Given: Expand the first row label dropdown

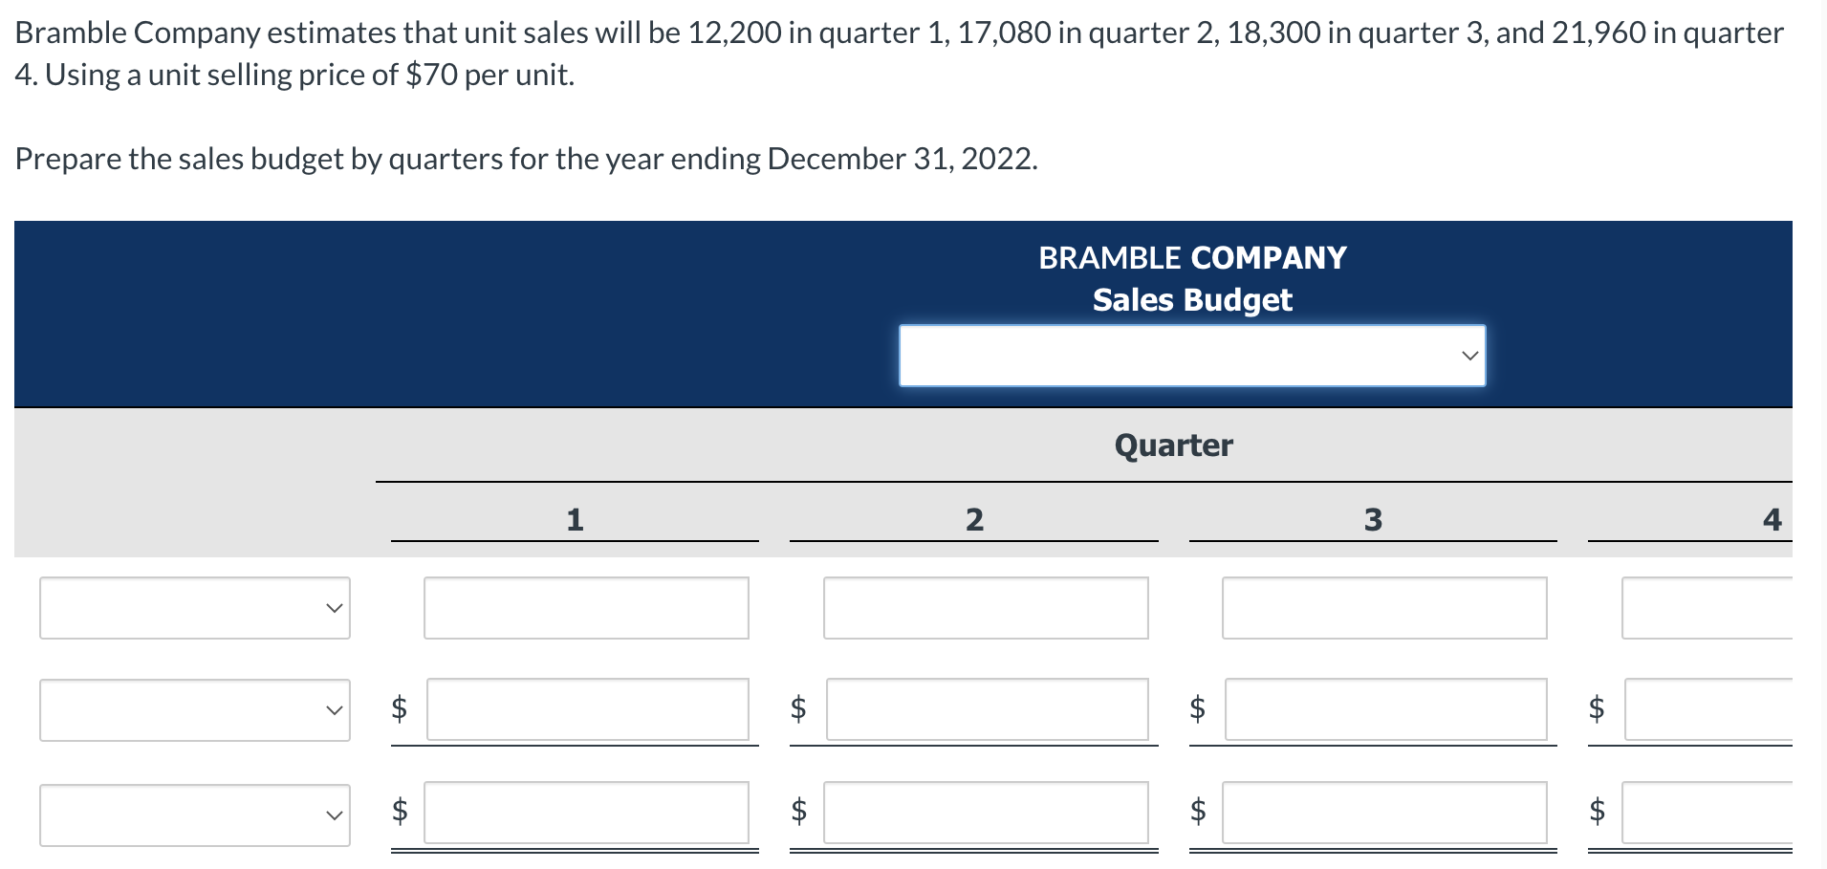Looking at the screenshot, I should [195, 607].
